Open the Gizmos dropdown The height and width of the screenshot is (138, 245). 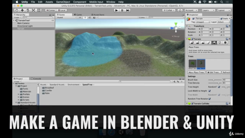coord(142,18)
